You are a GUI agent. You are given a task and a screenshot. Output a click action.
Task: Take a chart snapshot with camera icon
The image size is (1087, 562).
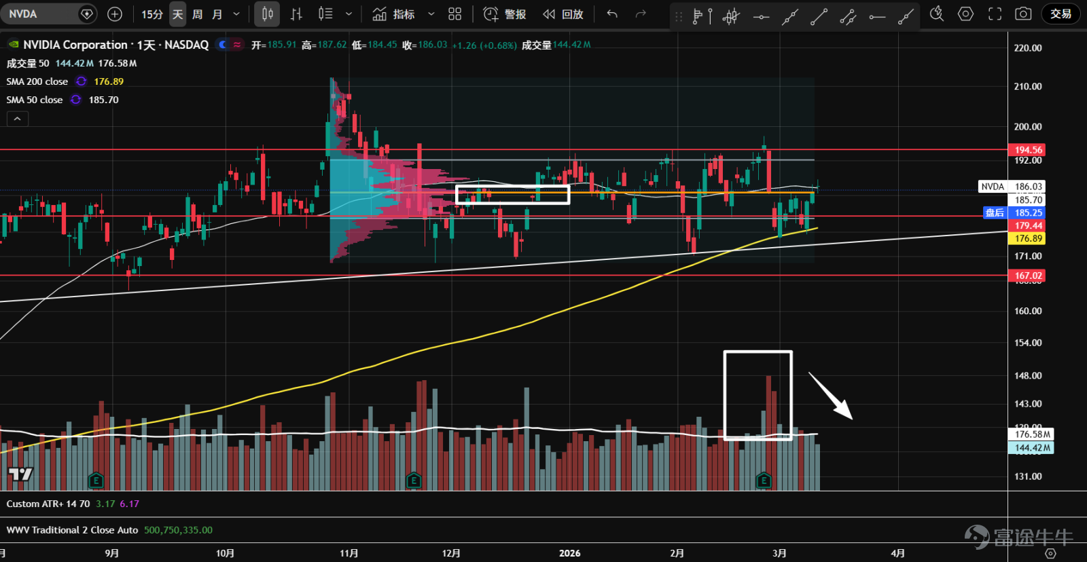(1023, 14)
